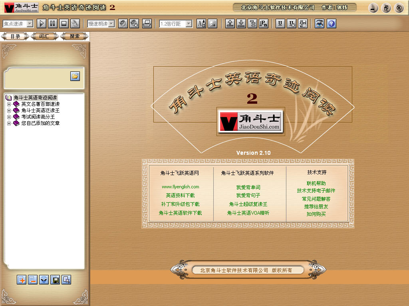Open the 角斗士英语VOA精听 link
Image resolution: width=409 pixels, height=306 pixels.
click(x=248, y=213)
